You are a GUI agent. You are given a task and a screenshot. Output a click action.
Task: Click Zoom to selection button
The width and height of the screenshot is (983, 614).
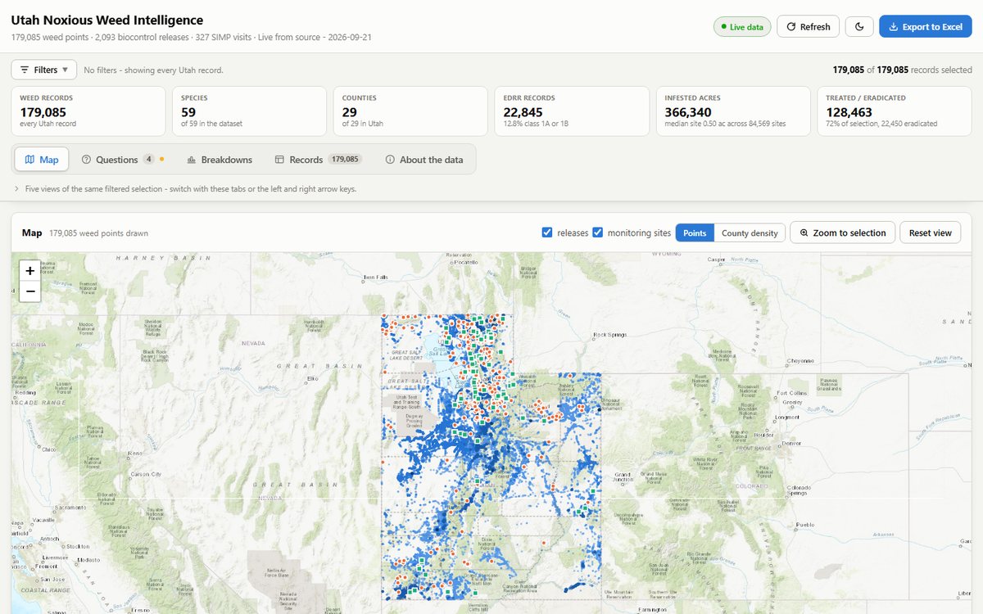(x=842, y=233)
